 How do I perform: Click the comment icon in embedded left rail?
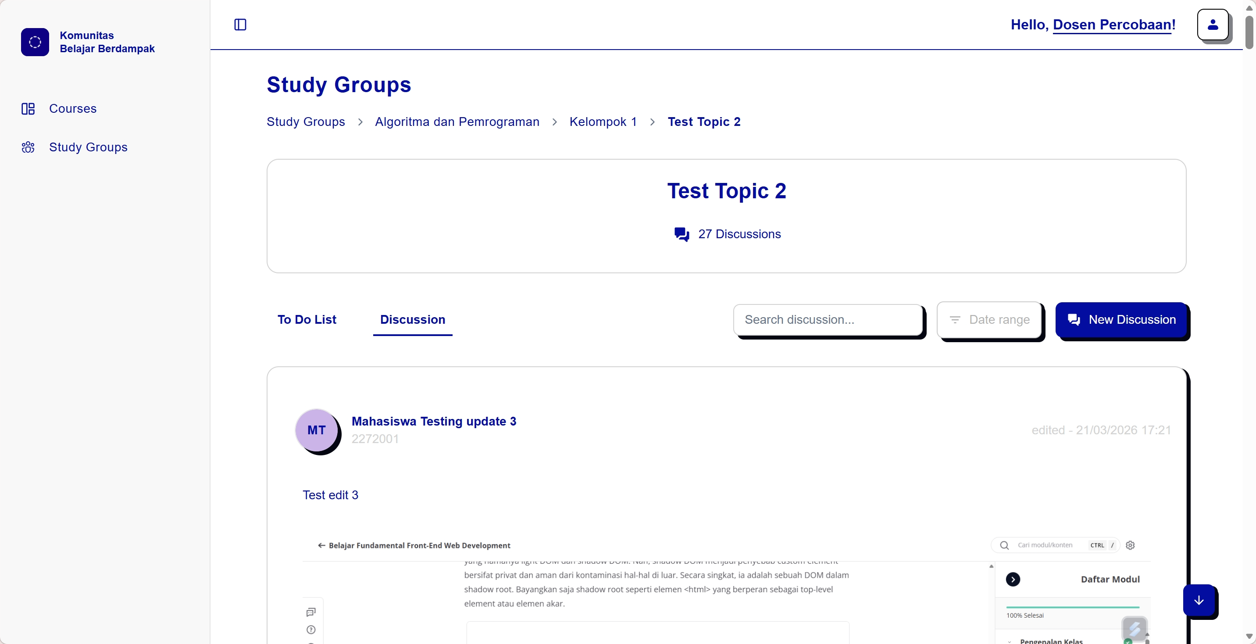311,612
